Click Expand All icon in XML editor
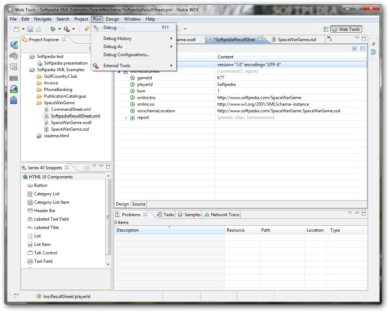 click(355, 49)
